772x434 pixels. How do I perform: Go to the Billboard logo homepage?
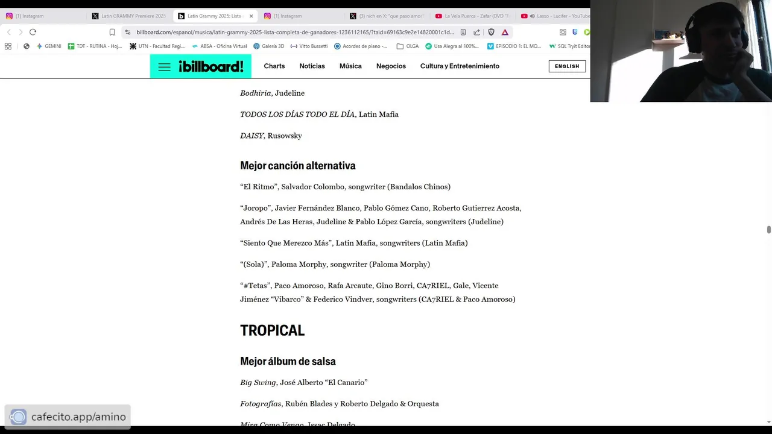[x=211, y=67]
